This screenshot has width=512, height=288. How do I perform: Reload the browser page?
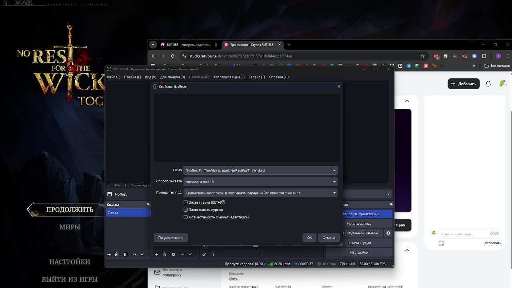tap(173, 56)
